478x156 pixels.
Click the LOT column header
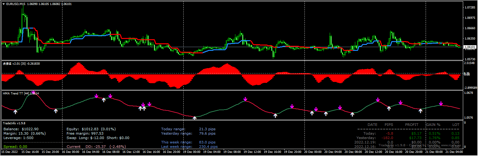[456, 125]
